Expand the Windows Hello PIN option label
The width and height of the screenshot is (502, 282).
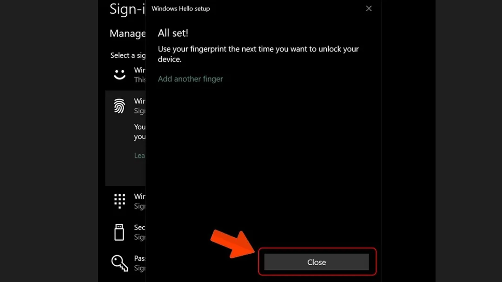coord(139,196)
